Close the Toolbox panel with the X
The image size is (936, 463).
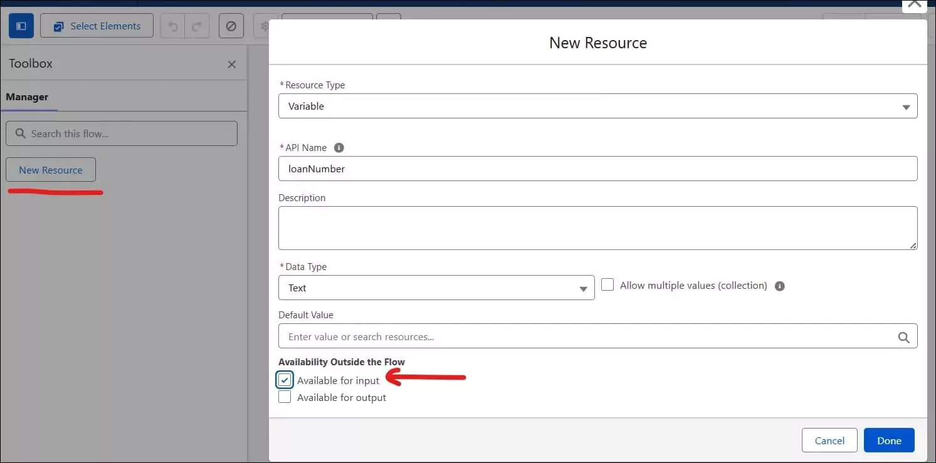231,64
